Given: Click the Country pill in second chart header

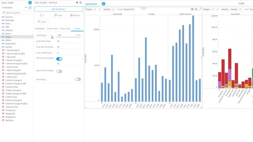Looking at the screenshot, I should [234, 9].
